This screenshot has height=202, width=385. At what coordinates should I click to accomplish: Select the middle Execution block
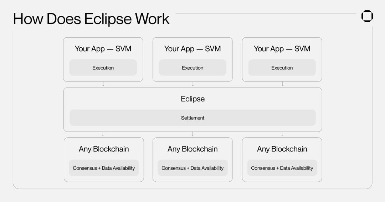(x=192, y=68)
